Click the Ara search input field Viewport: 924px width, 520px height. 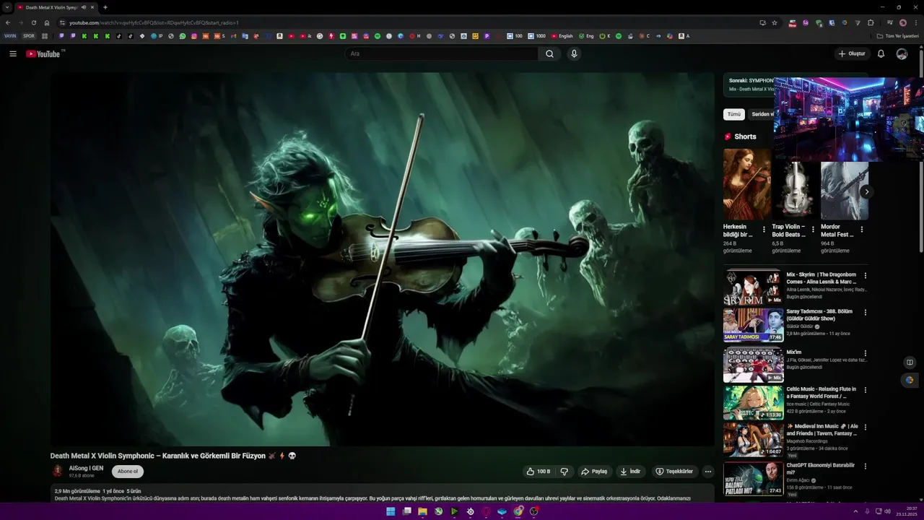click(441, 53)
